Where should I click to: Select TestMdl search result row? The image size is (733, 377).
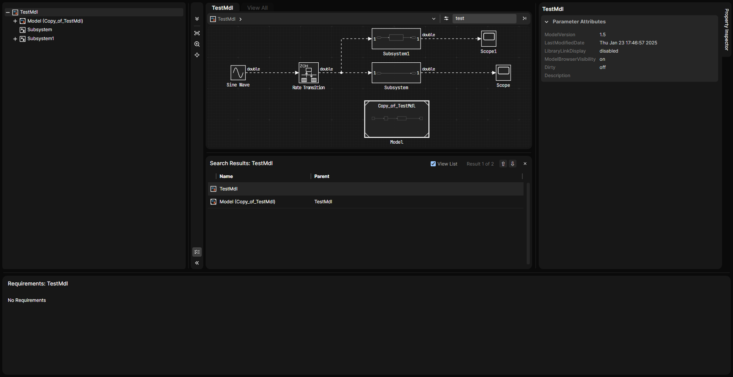click(x=366, y=189)
